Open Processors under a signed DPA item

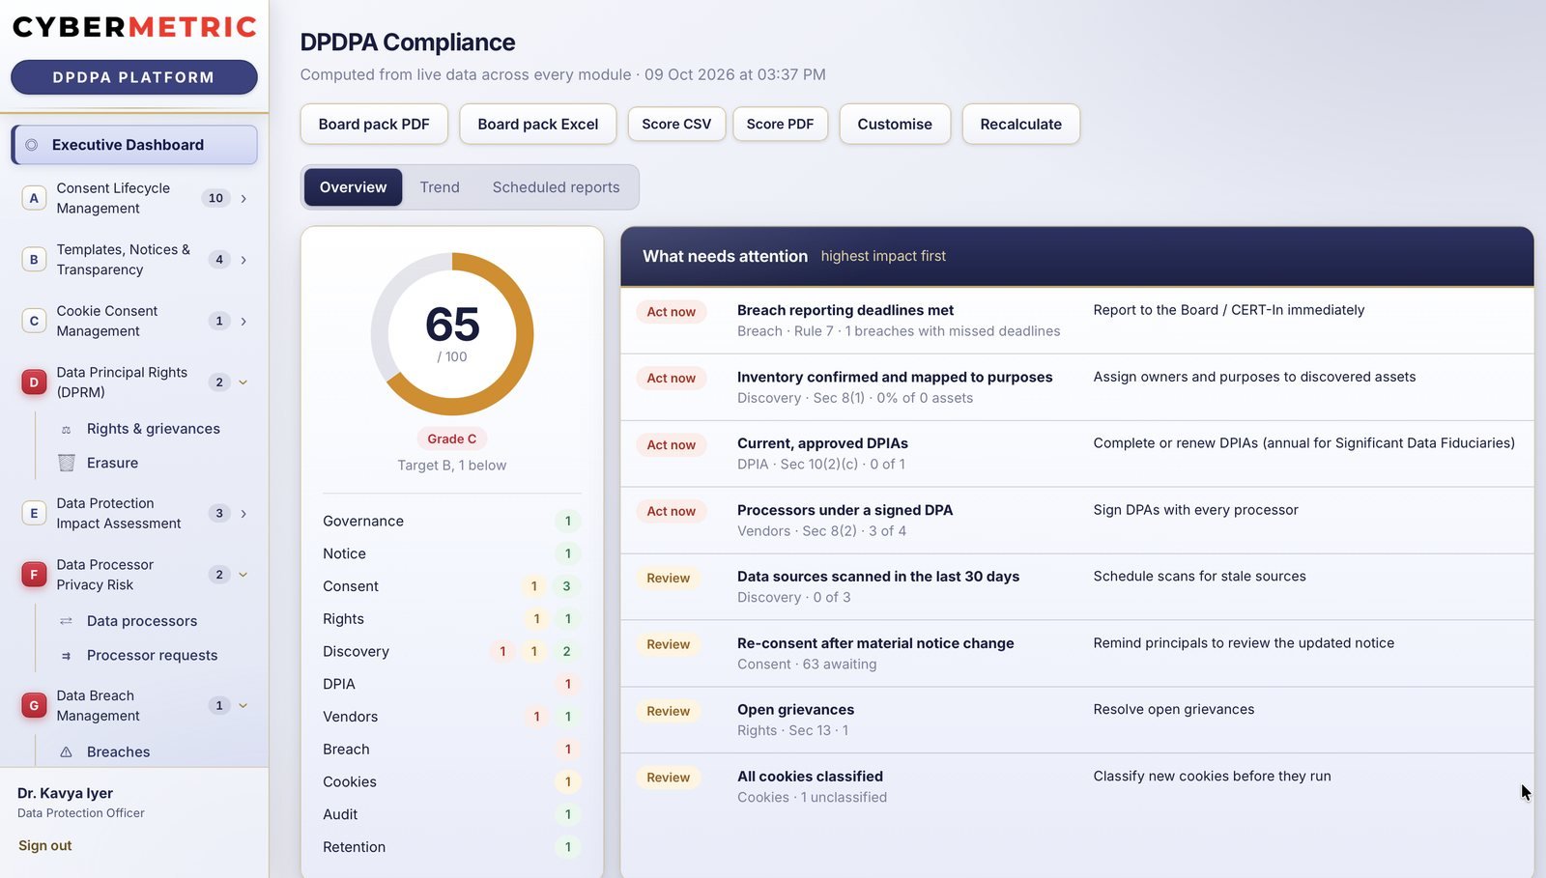point(1077,521)
